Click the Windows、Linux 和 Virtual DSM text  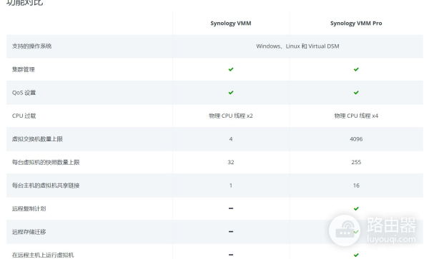click(x=297, y=46)
